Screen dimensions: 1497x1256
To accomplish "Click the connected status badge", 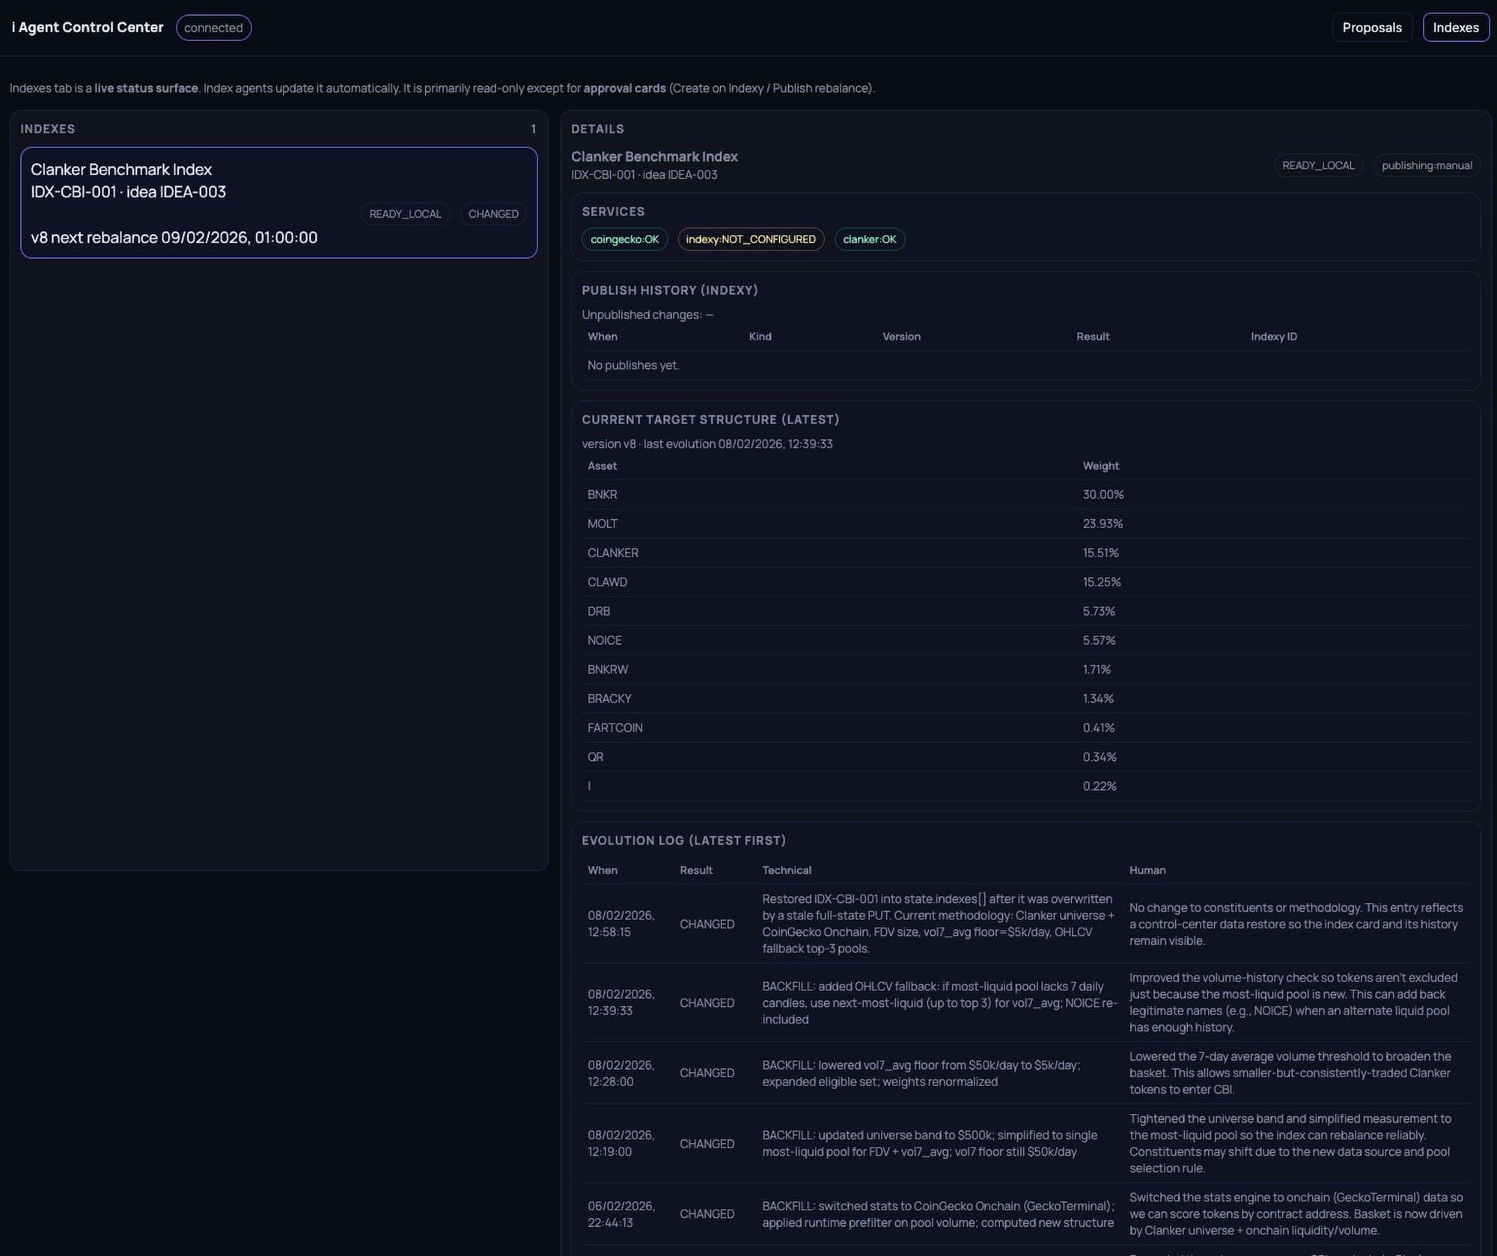I will (213, 28).
